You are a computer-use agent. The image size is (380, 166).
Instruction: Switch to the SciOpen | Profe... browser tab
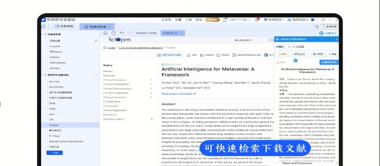pos(147,33)
